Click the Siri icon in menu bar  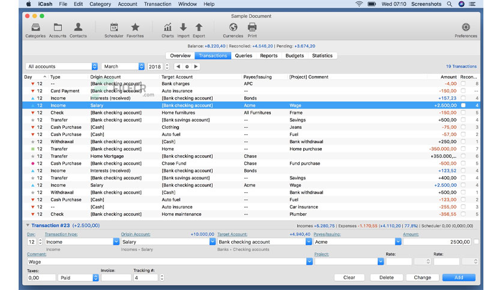[x=461, y=4]
